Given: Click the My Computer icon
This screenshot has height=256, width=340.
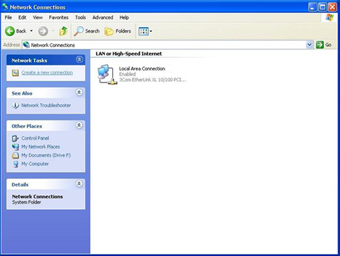Looking at the screenshot, I should (16, 164).
